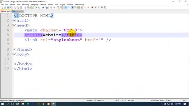Image resolution: width=189 pixels, height=106 pixels.
Task: Show hidden system tray icons chevron
Action: pos(162,104)
